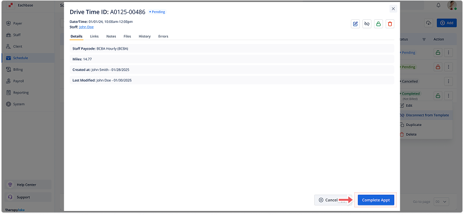Click the Cancelled status in the table
The height and width of the screenshot is (215, 464).
(409, 81)
